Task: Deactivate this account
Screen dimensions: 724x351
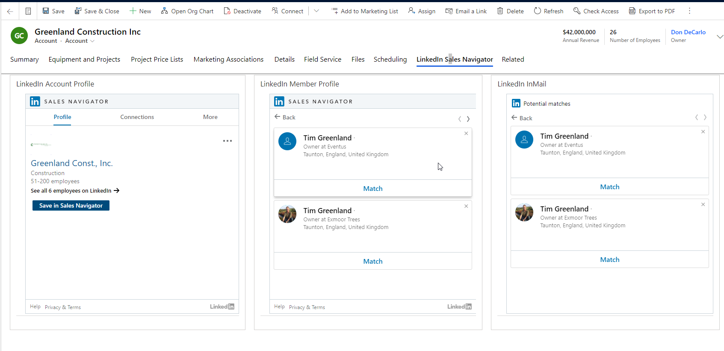Action: tap(242, 11)
